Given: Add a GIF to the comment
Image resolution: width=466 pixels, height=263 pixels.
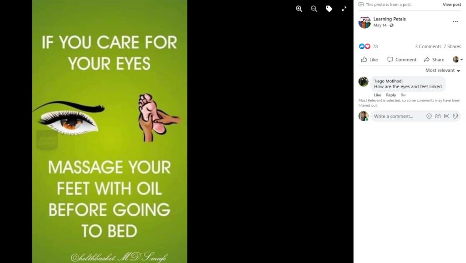Looking at the screenshot, I should (x=446, y=116).
